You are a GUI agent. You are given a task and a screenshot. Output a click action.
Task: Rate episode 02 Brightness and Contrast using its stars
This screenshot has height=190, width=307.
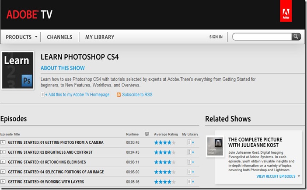(165, 152)
